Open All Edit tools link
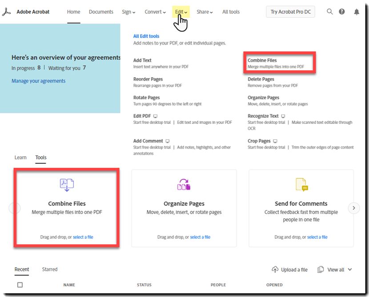369x297 pixels. 146,36
